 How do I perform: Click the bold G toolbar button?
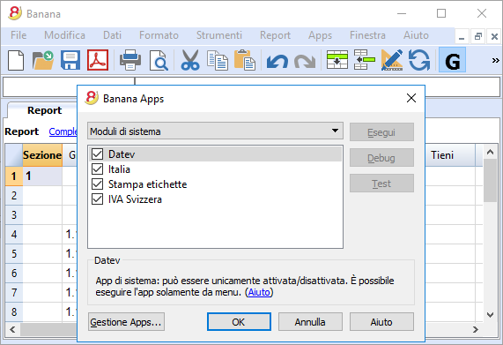coord(452,60)
